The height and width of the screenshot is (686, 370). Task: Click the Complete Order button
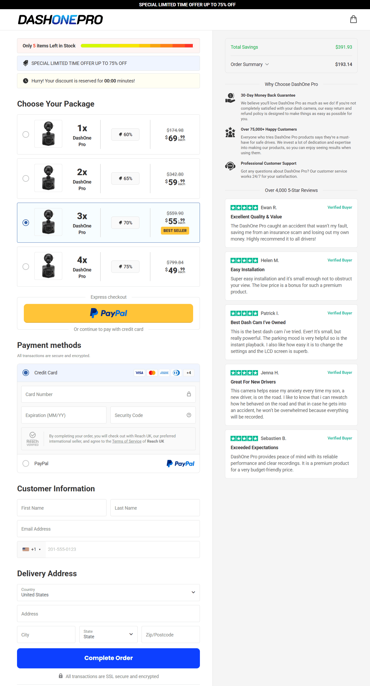(108, 658)
